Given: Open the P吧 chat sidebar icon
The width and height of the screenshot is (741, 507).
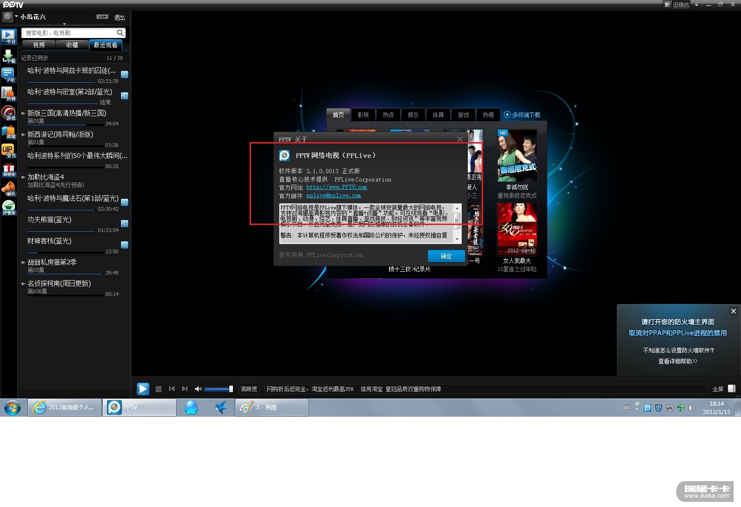Looking at the screenshot, I should 8,75.
